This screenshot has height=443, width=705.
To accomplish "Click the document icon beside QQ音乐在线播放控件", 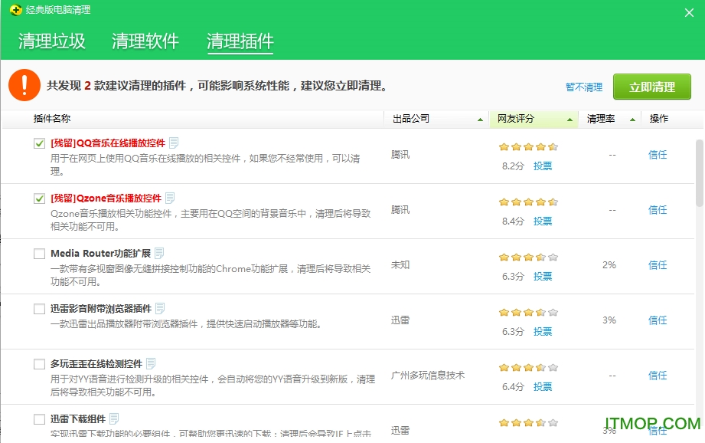I will [x=174, y=143].
